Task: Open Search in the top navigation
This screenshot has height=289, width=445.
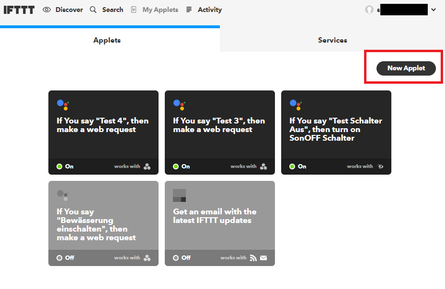Action: (x=113, y=10)
